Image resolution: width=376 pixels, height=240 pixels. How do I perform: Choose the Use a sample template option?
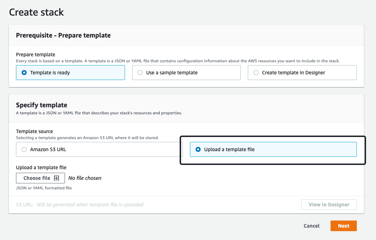[186, 73]
